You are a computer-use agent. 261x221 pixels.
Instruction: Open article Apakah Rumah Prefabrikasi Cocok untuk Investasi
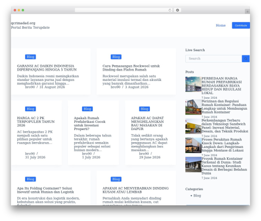click(90, 123)
